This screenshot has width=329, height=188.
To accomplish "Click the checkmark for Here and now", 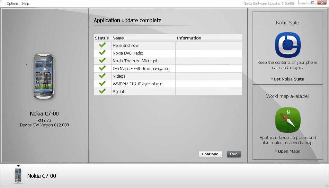I will click(x=102, y=45).
